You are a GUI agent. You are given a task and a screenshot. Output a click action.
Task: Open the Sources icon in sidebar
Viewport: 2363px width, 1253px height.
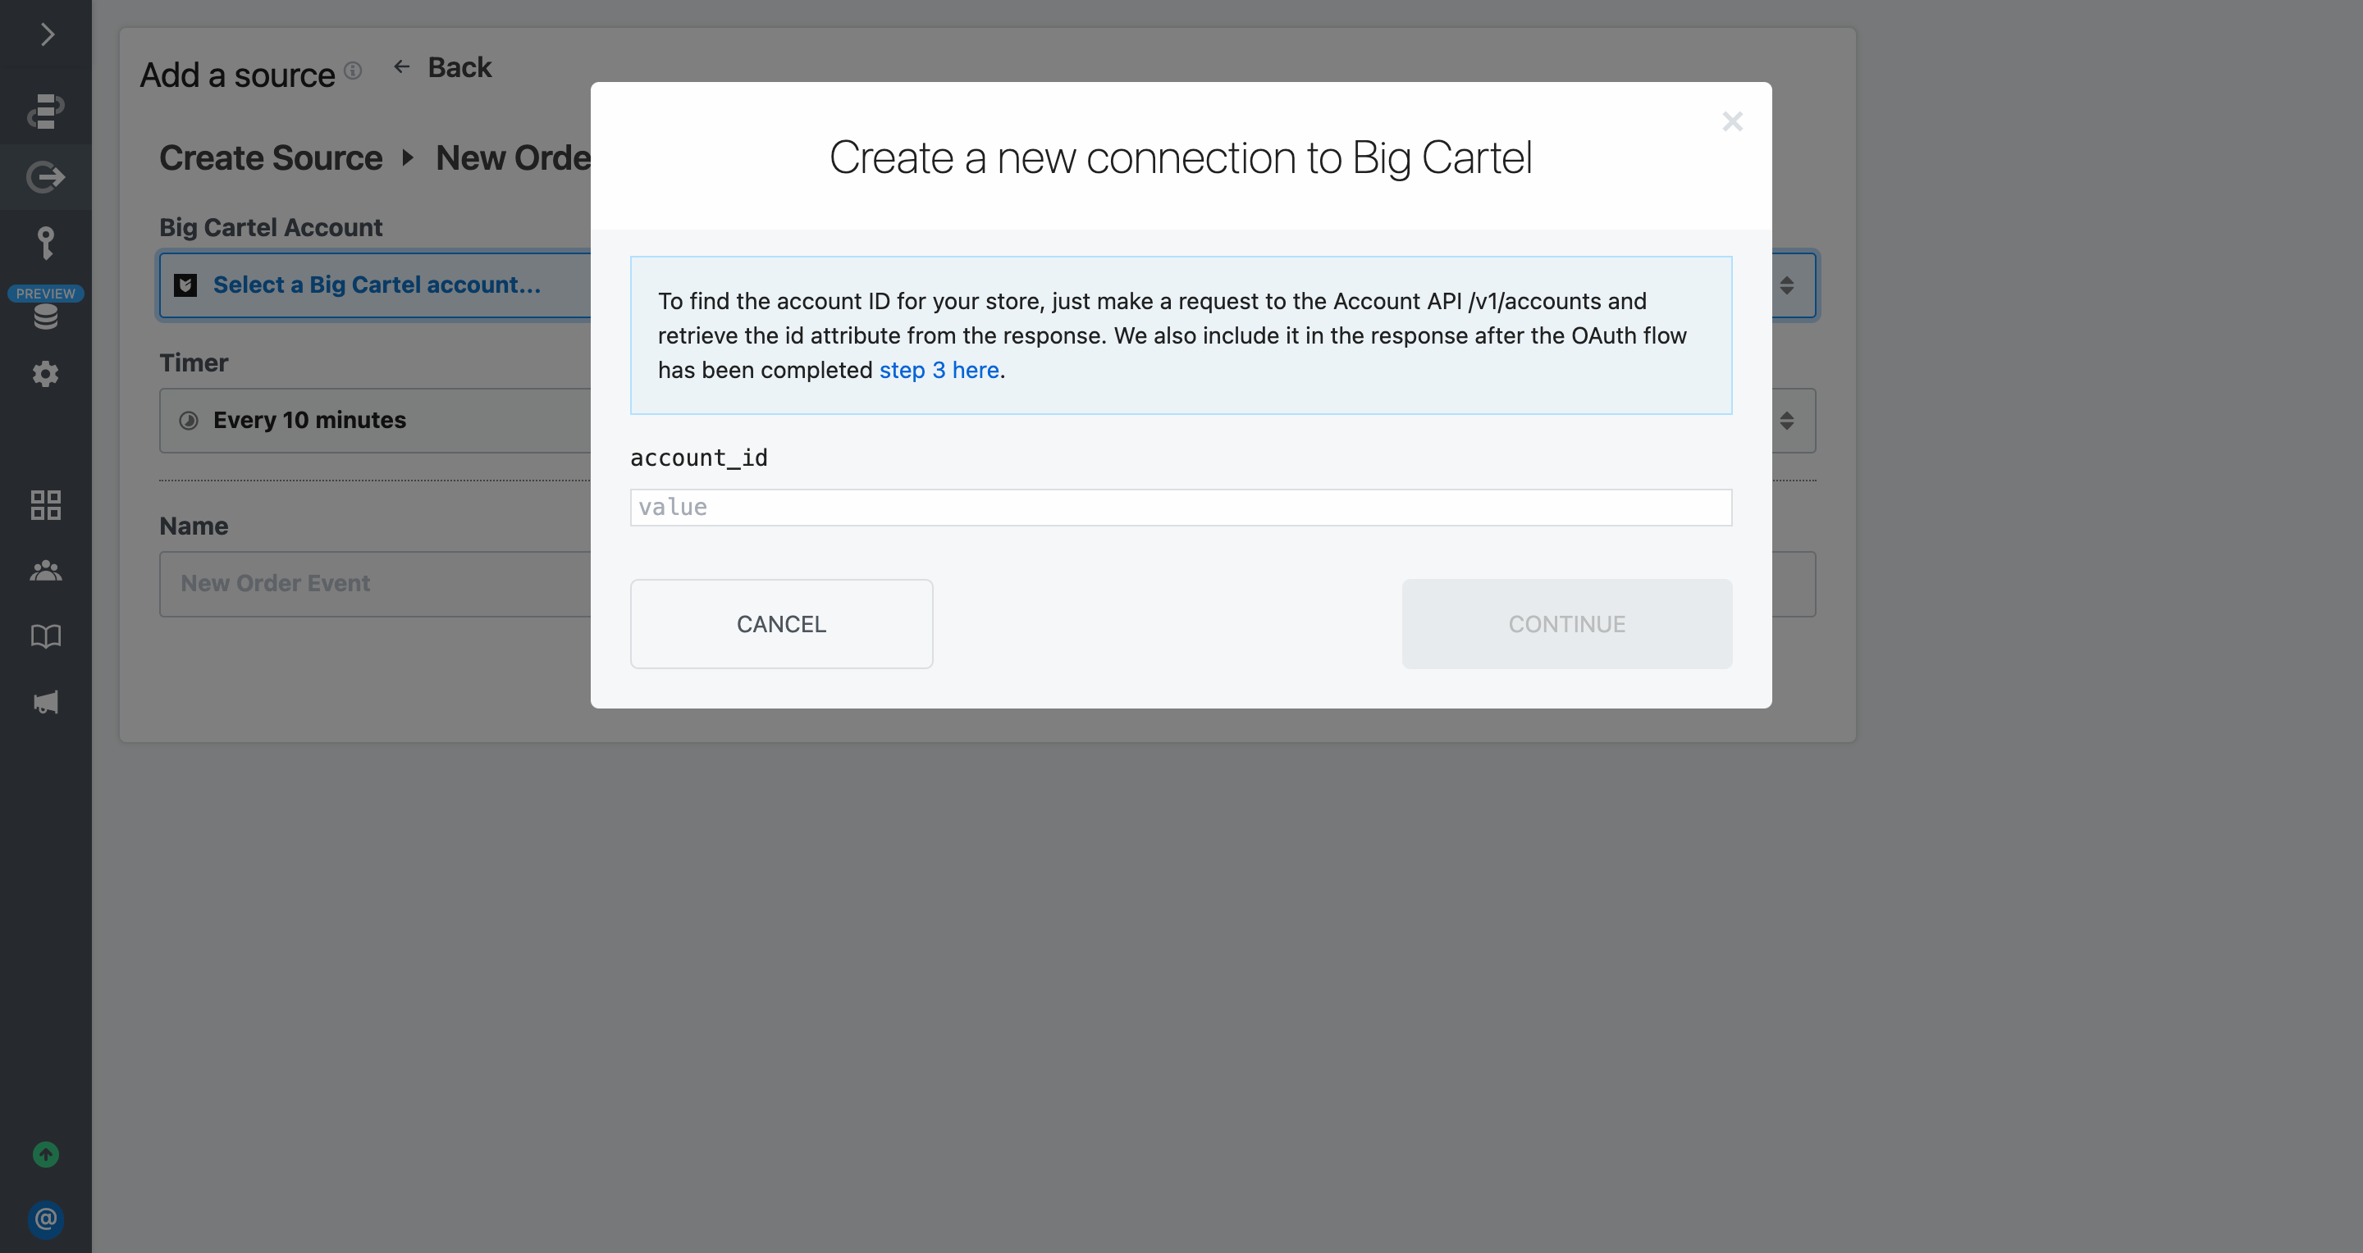pos(46,177)
